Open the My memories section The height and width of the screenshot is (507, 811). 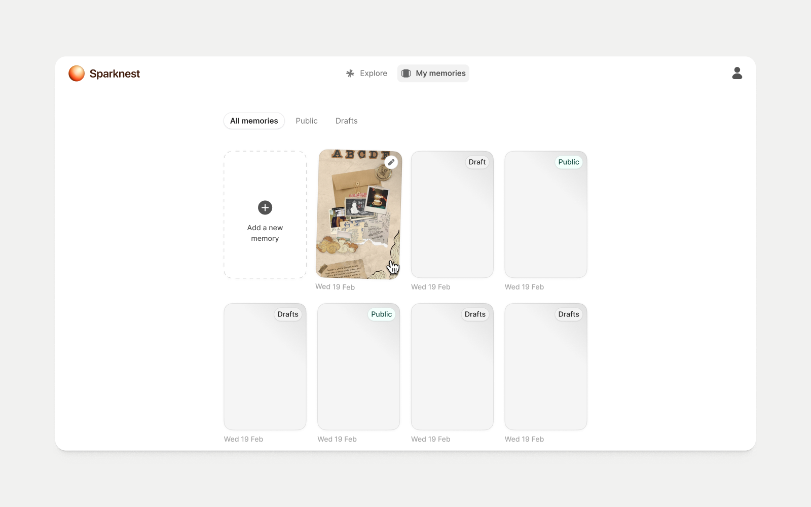(x=433, y=74)
